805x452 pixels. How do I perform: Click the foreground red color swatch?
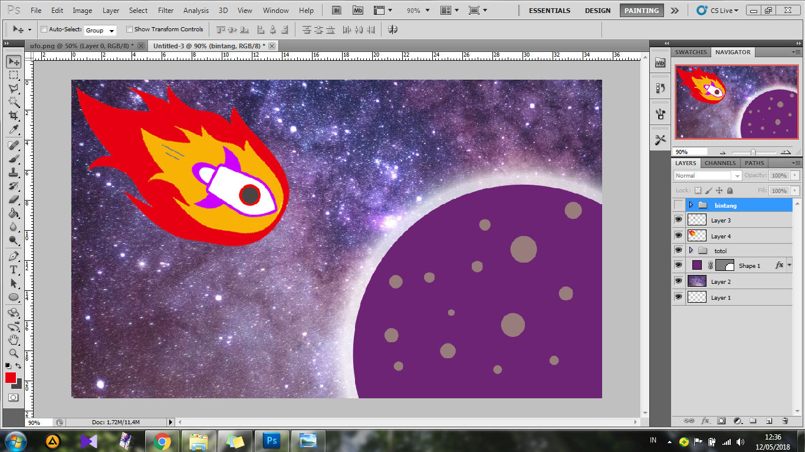[11, 378]
